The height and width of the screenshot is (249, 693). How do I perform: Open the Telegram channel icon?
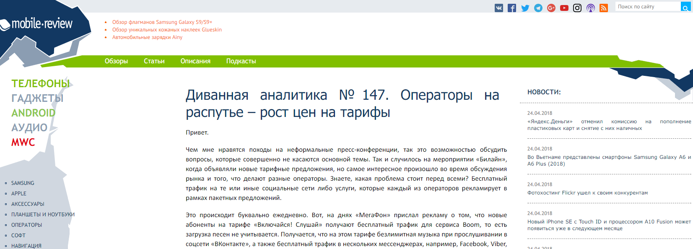tap(538, 8)
